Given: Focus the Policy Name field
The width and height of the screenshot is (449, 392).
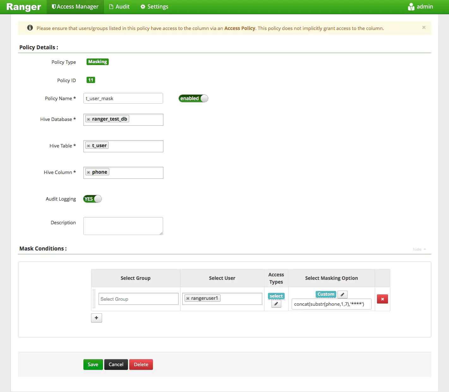Looking at the screenshot, I should coord(123,98).
